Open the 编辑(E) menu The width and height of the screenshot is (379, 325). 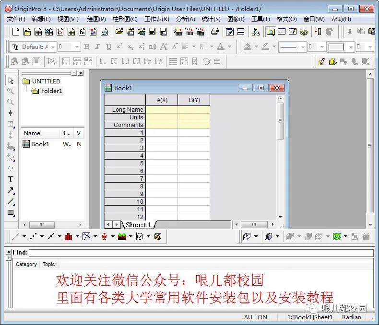pyautogui.click(x=41, y=19)
